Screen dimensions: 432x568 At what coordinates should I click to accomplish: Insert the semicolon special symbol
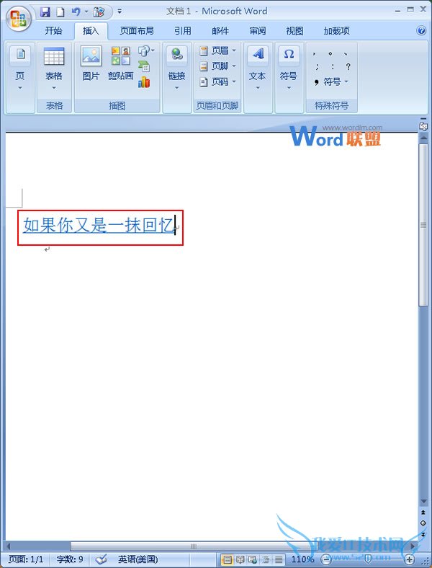tap(317, 66)
